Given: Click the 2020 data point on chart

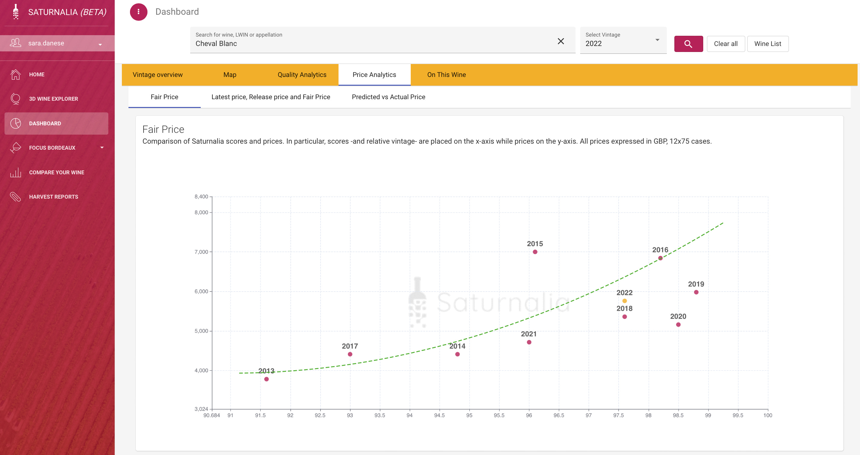Looking at the screenshot, I should tap(678, 325).
